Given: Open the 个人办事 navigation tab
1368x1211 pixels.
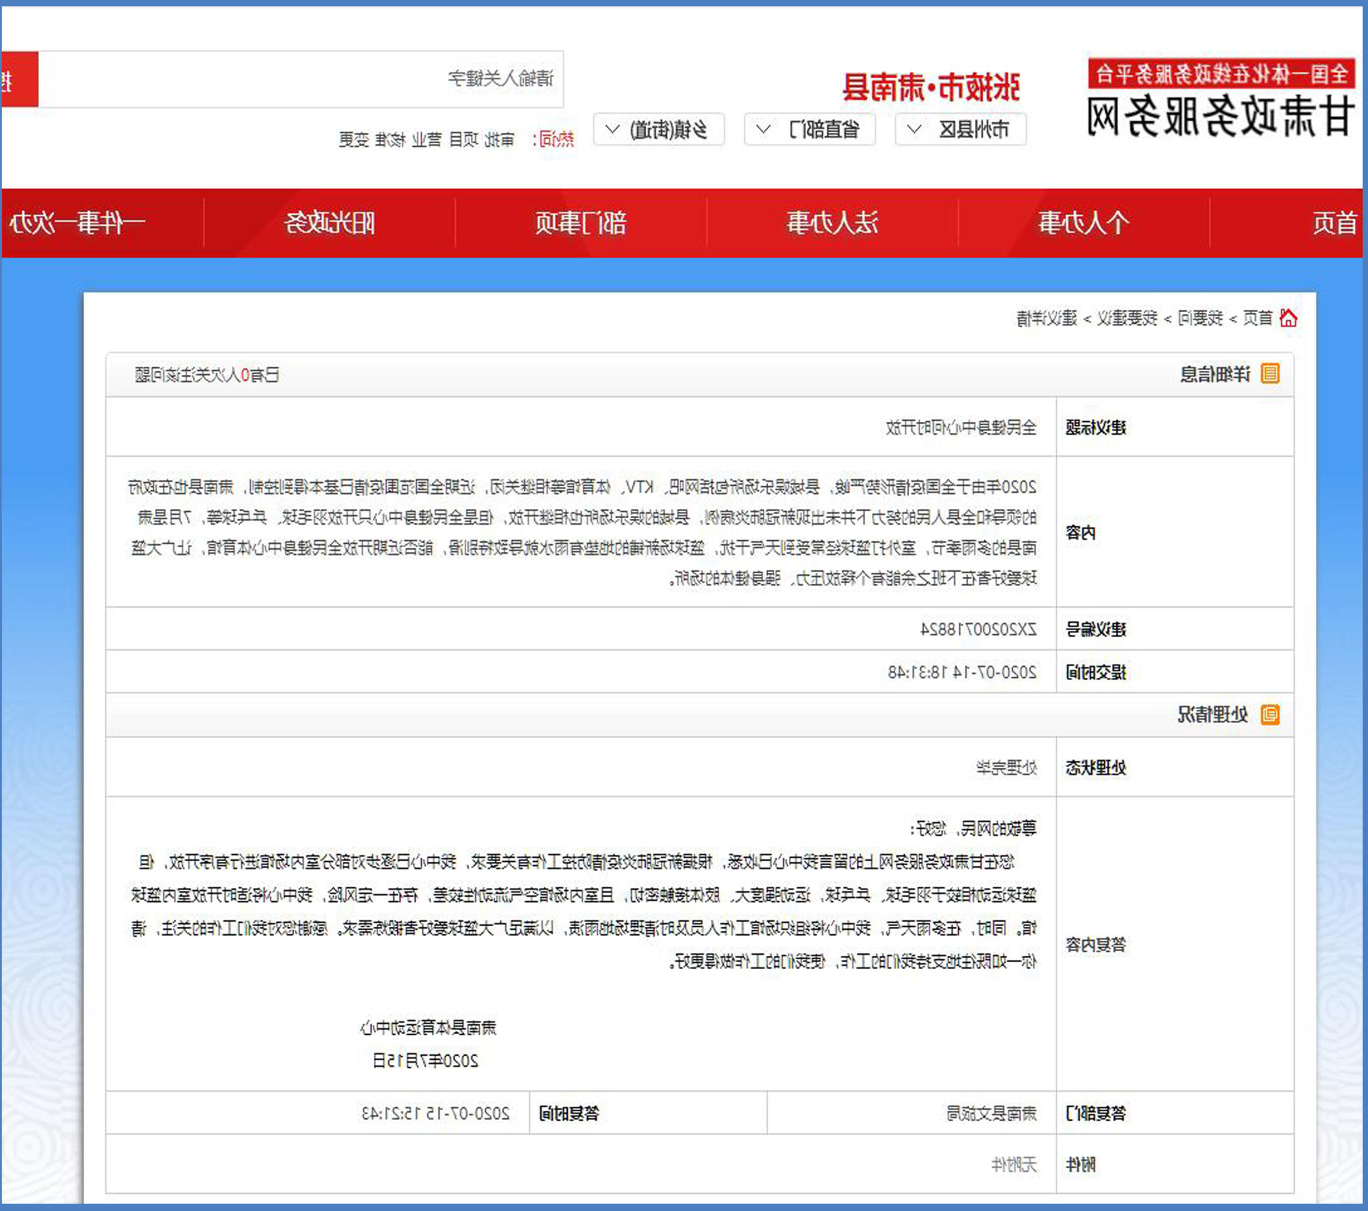Looking at the screenshot, I should 1084,223.
